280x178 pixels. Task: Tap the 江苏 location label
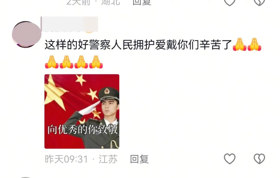tap(108, 159)
